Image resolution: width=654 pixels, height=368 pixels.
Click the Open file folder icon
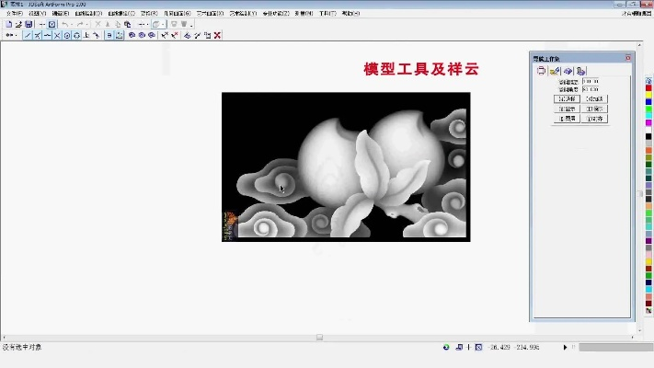pyautogui.click(x=18, y=24)
